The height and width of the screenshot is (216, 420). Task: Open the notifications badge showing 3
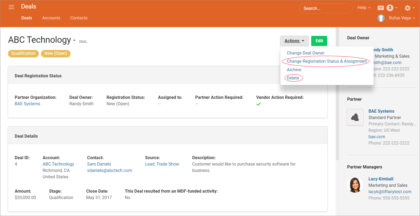click(x=390, y=8)
